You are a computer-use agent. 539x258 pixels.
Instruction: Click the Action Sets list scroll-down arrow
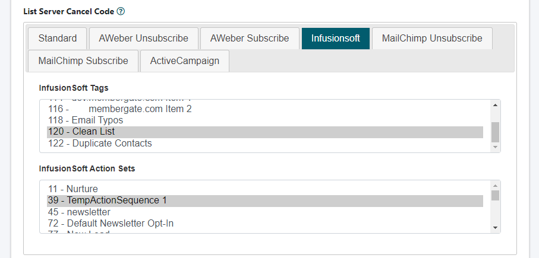(496, 228)
